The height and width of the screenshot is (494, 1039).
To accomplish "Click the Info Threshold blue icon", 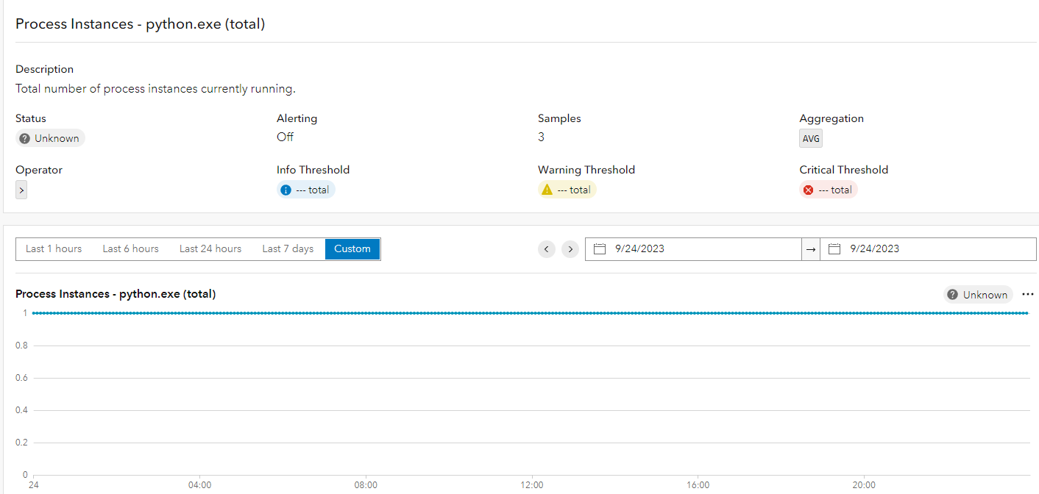I will 286,189.
